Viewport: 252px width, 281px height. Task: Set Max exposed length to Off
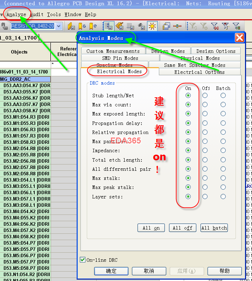click(x=205, y=114)
